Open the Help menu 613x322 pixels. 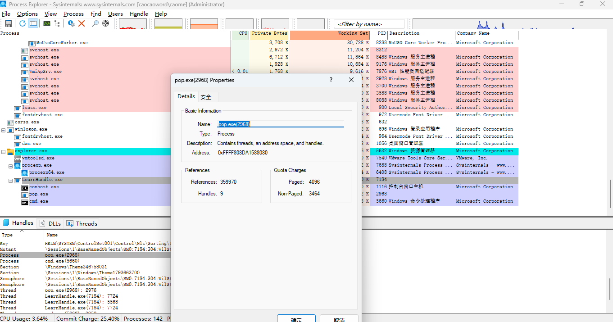[161, 14]
